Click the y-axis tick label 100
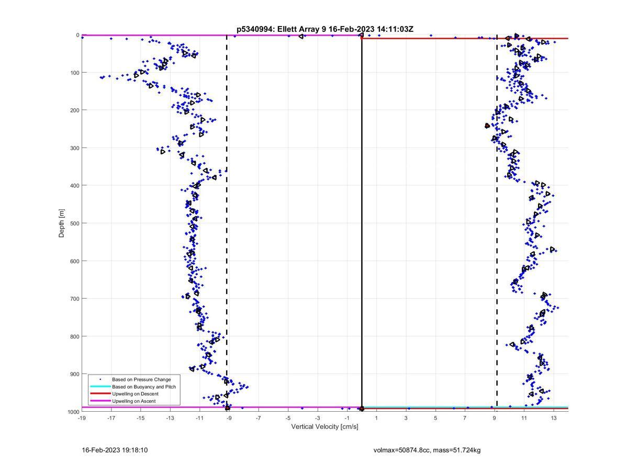The height and width of the screenshot is (463, 628). 74,73
